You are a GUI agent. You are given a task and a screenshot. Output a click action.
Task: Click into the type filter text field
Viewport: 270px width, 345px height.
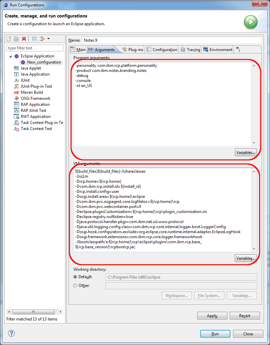click(35, 48)
